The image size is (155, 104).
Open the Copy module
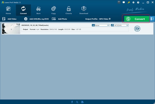[53, 10]
